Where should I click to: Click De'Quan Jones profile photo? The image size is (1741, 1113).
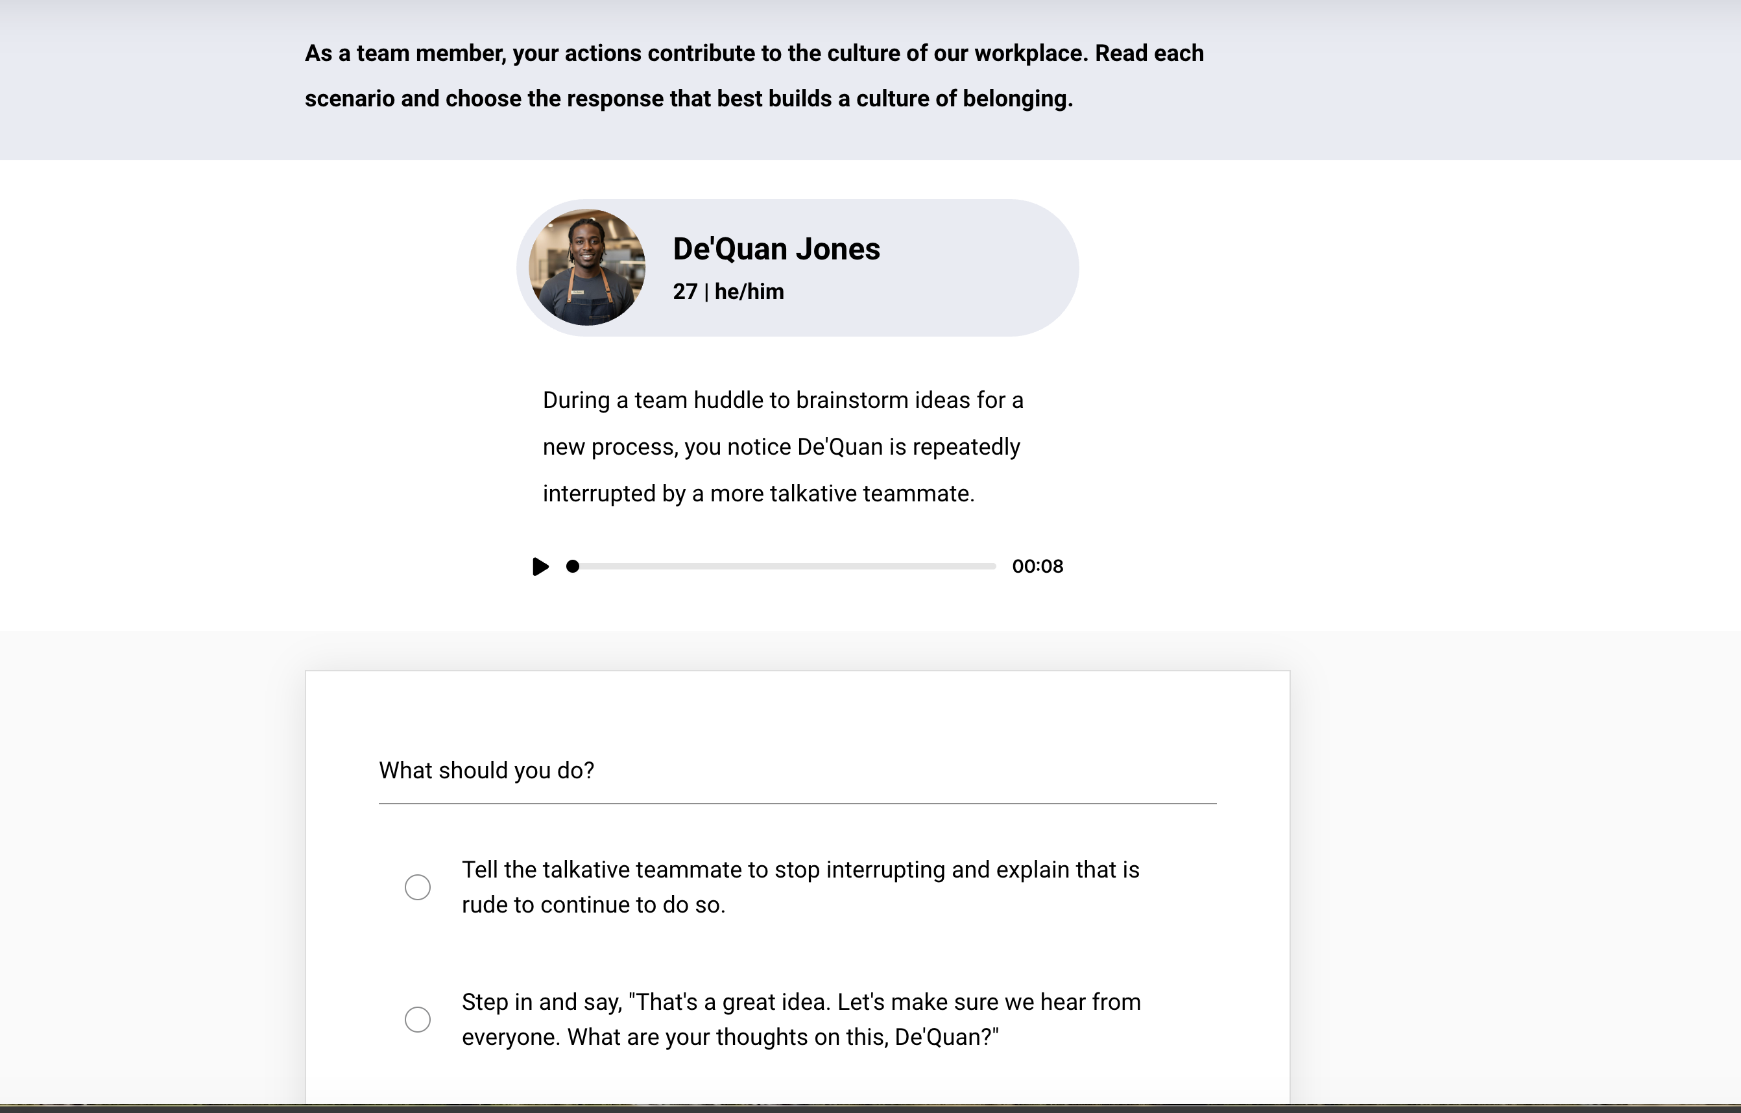pyautogui.click(x=586, y=267)
